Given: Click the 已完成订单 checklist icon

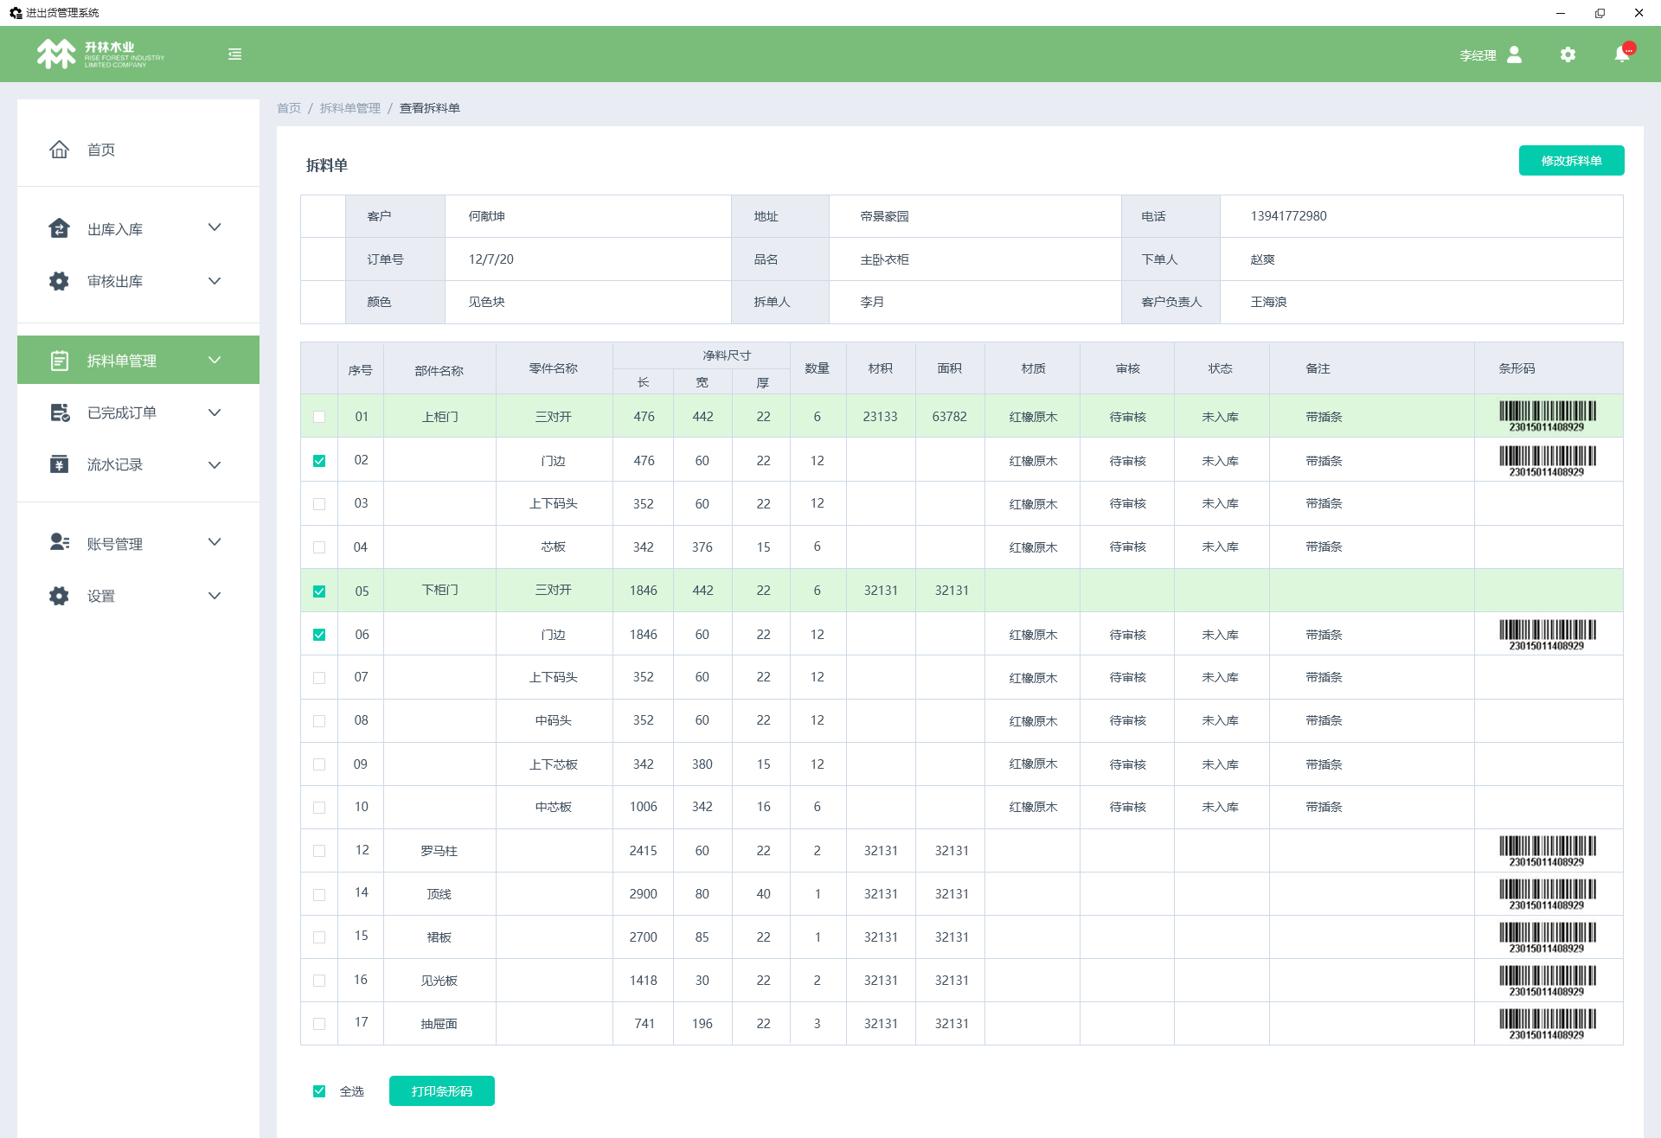Looking at the screenshot, I should pyautogui.click(x=60, y=412).
